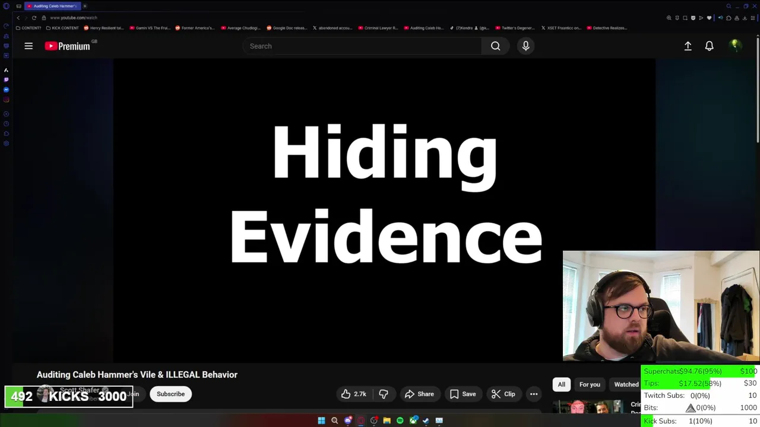Screen dimensions: 760x427
Task: Open the CONTENT? bookmarks folder
Action: 28,28
